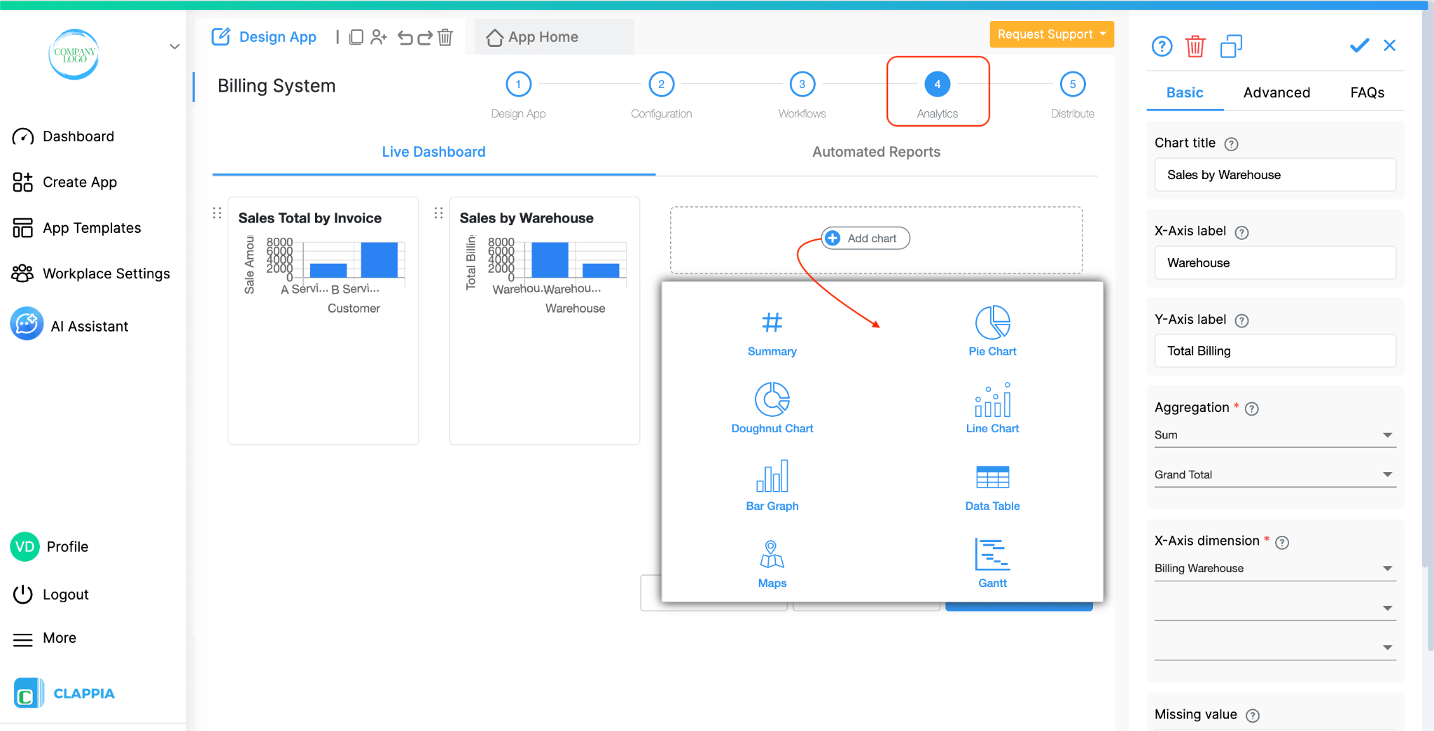Collapse the Company Logo workspace chevron
This screenshot has height=731, width=1434.
(174, 47)
